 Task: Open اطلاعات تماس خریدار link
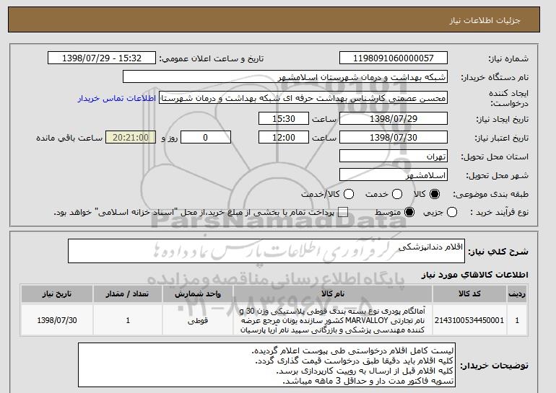[x=117, y=98]
